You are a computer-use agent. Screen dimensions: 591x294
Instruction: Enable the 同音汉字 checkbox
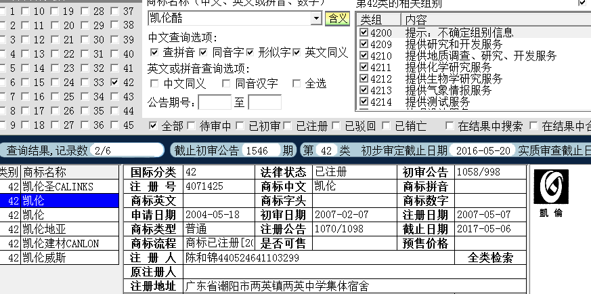[x=225, y=83]
